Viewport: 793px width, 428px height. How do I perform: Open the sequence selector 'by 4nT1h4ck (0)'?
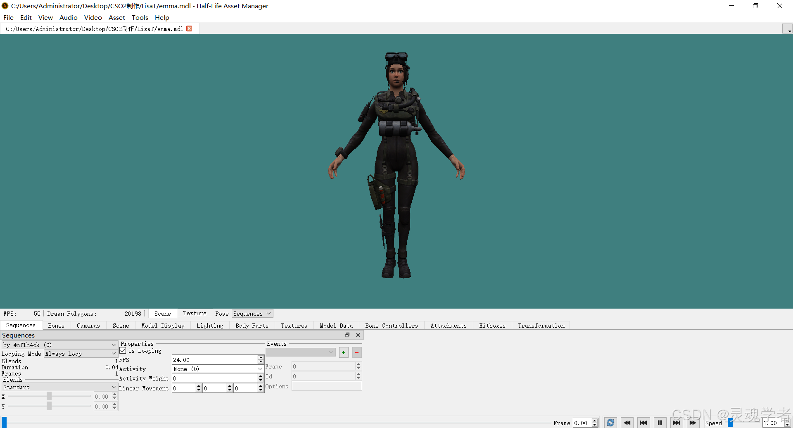[x=60, y=345]
